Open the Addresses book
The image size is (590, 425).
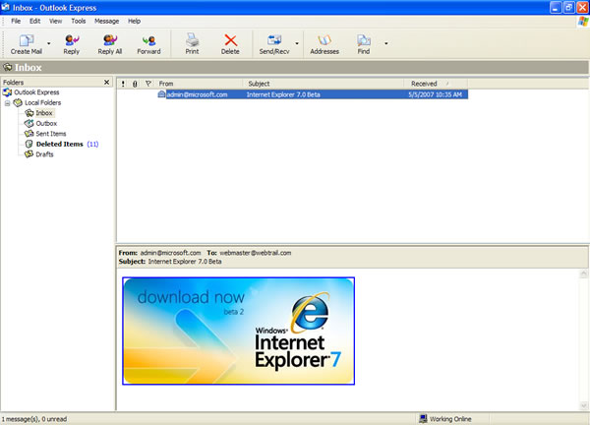[324, 40]
